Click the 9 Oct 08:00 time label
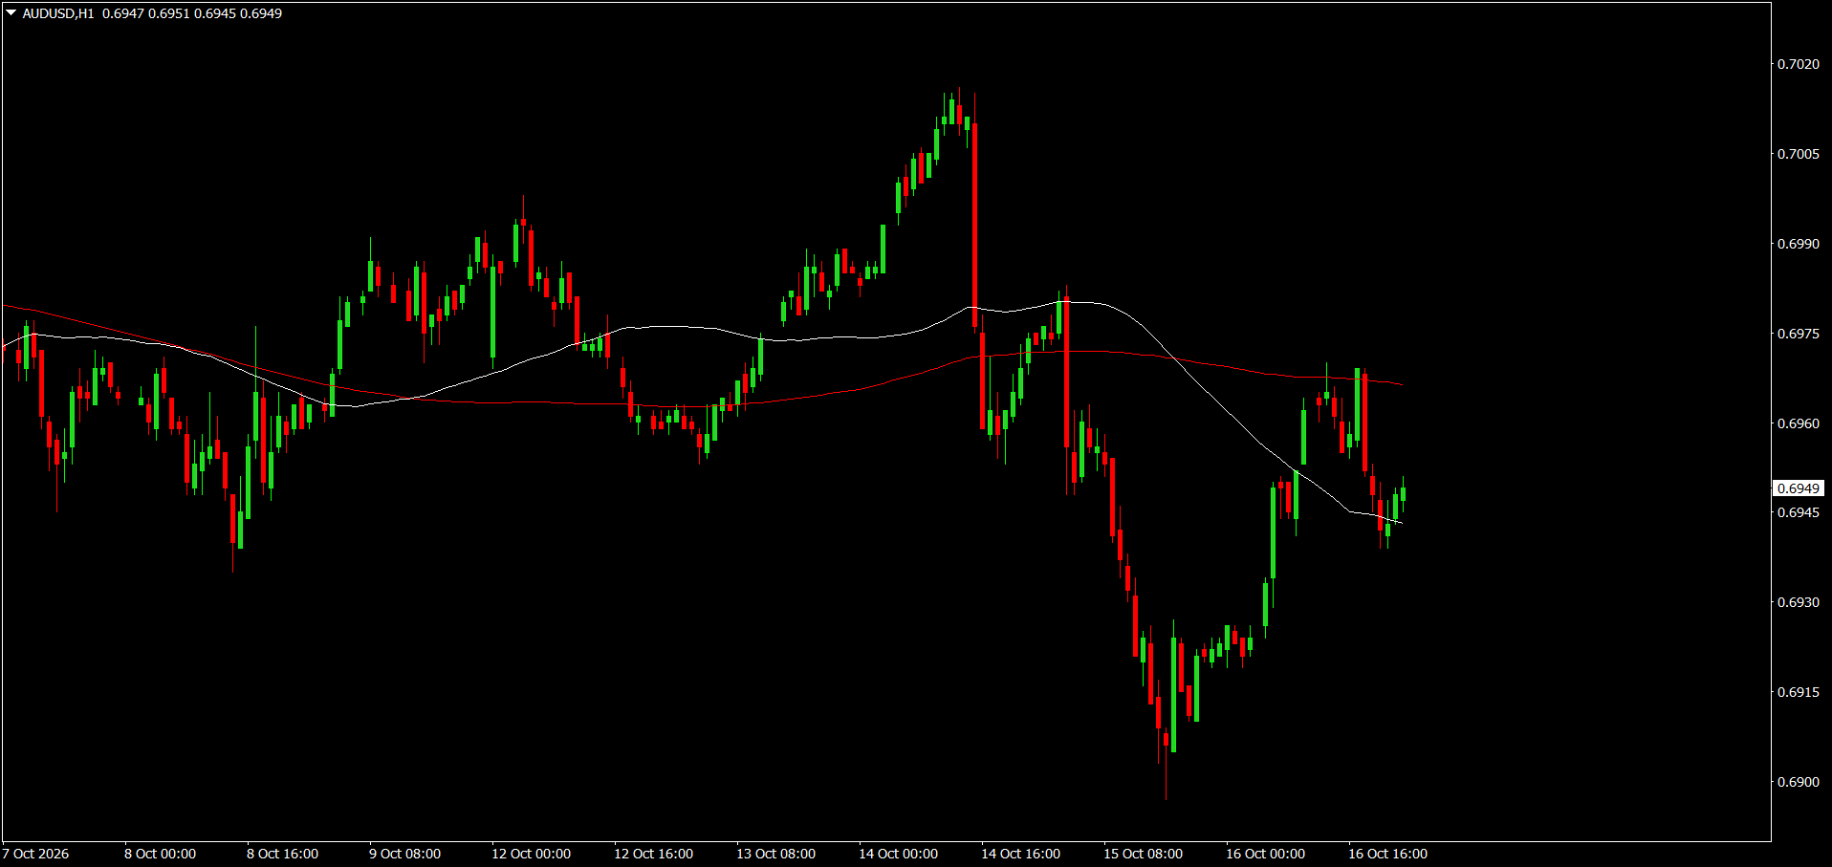Screen dimensions: 1832x867 [x=404, y=854]
